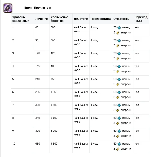Image resolution: width=159 pixels, height=157 pixels.
Task: Click the energy lightning icon in level 1 row
Action: pos(117,33)
